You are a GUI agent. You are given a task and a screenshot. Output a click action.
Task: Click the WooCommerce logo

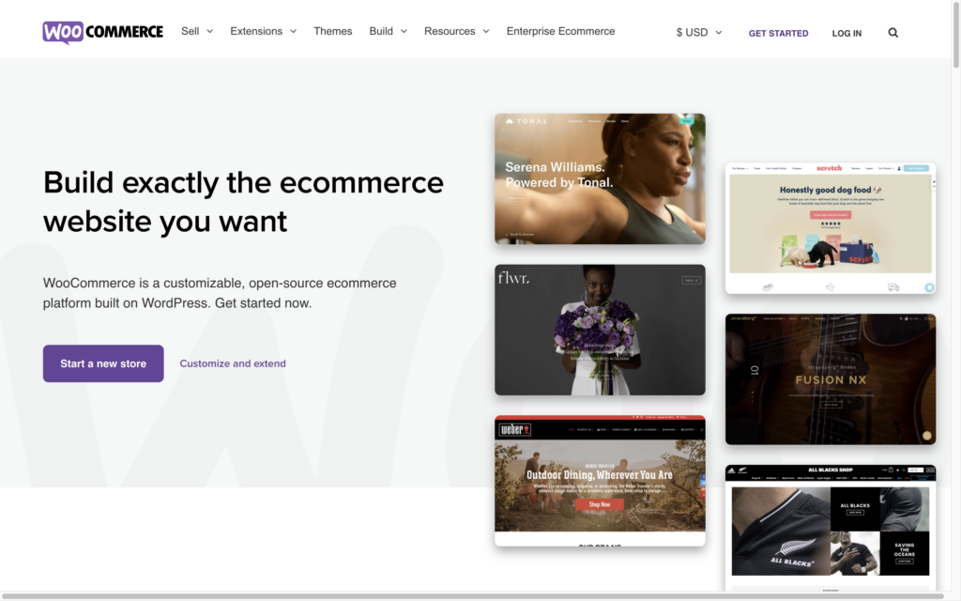[x=102, y=32]
